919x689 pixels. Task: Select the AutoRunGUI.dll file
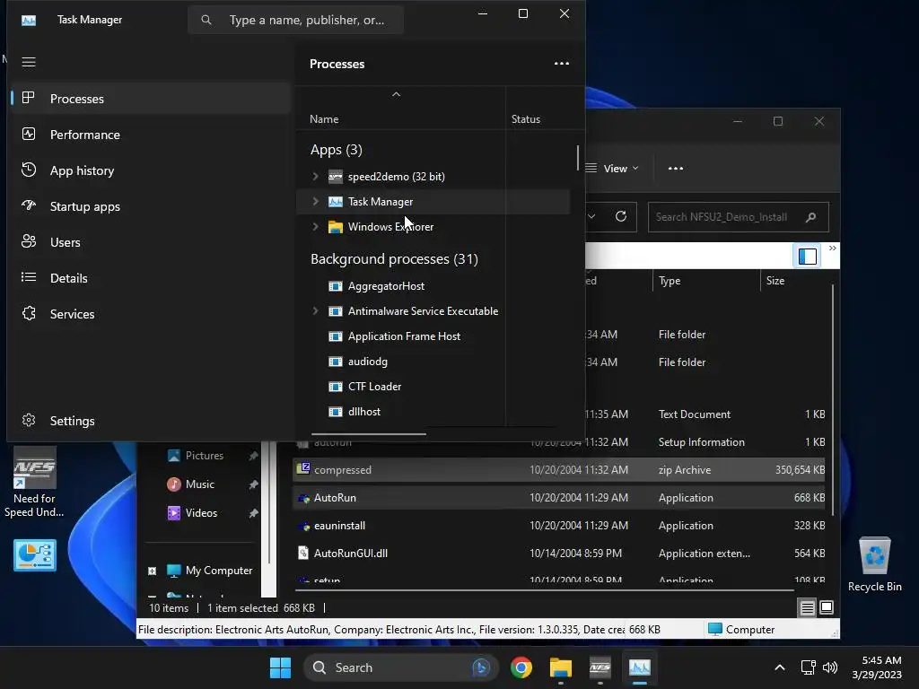pyautogui.click(x=558, y=553)
